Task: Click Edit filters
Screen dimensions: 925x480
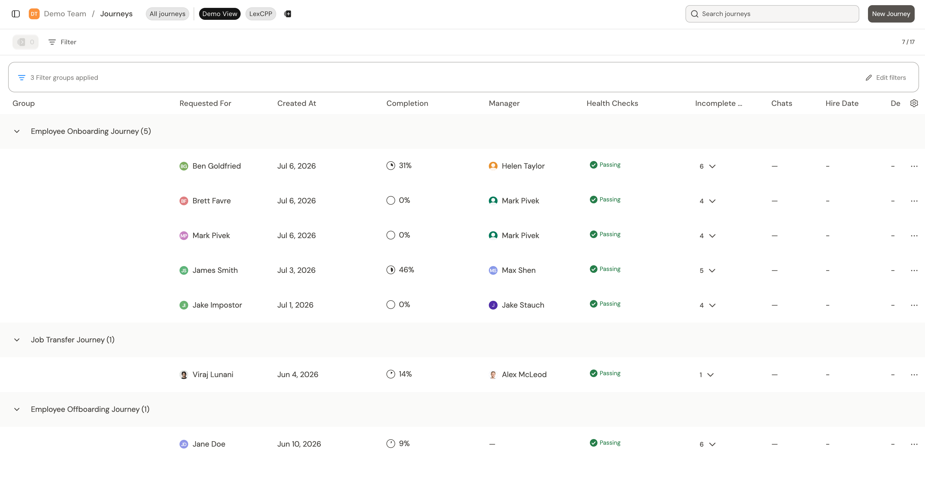Action: coord(886,78)
